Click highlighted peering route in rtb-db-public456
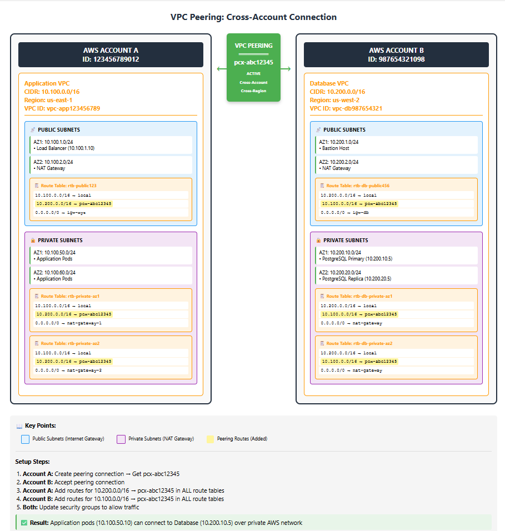The height and width of the screenshot is (531, 505). (359, 203)
